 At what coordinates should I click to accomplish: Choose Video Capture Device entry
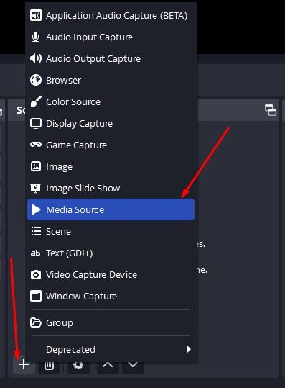click(111, 275)
